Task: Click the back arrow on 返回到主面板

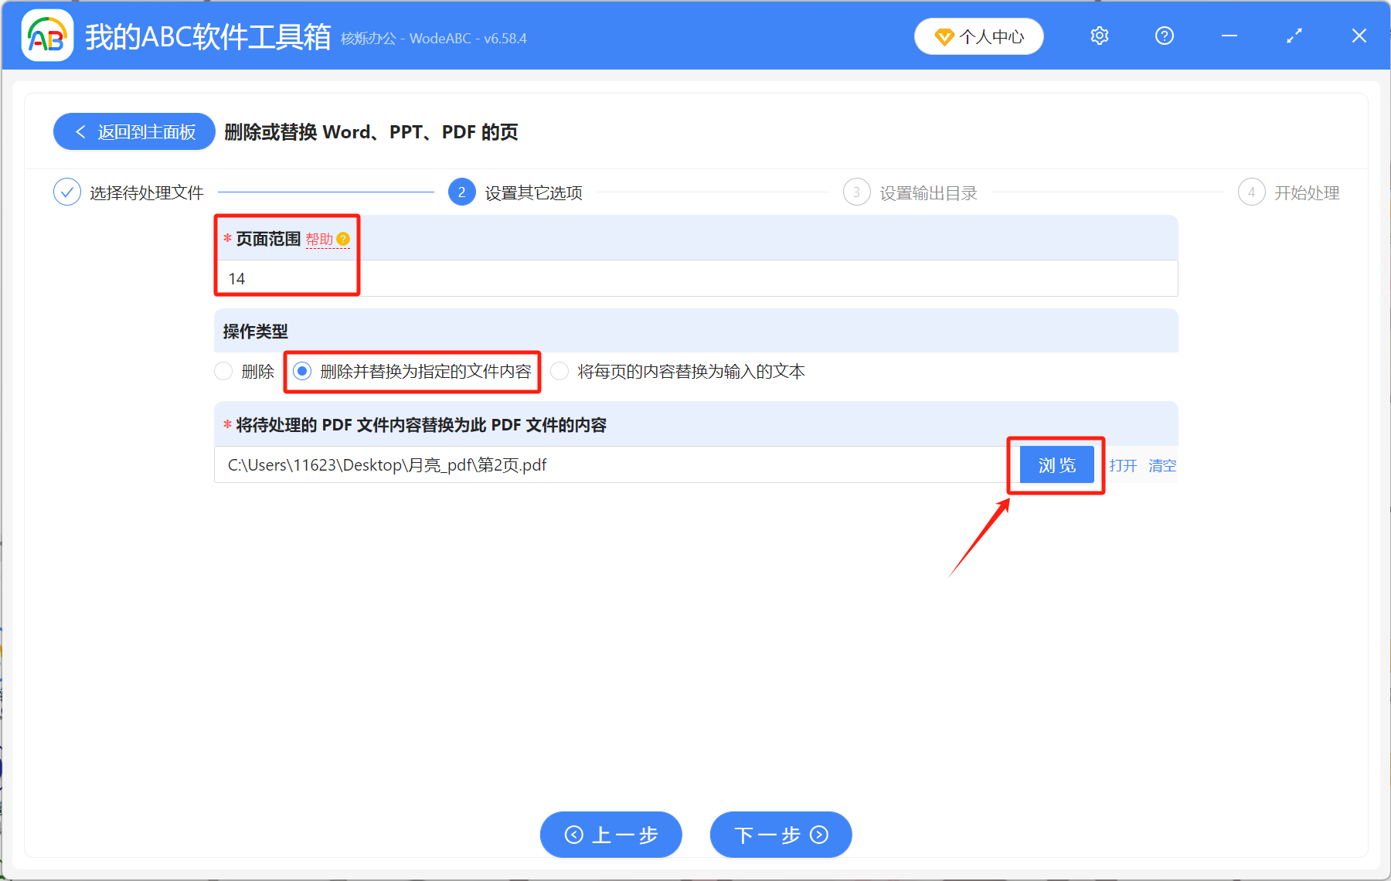Action: 80,131
